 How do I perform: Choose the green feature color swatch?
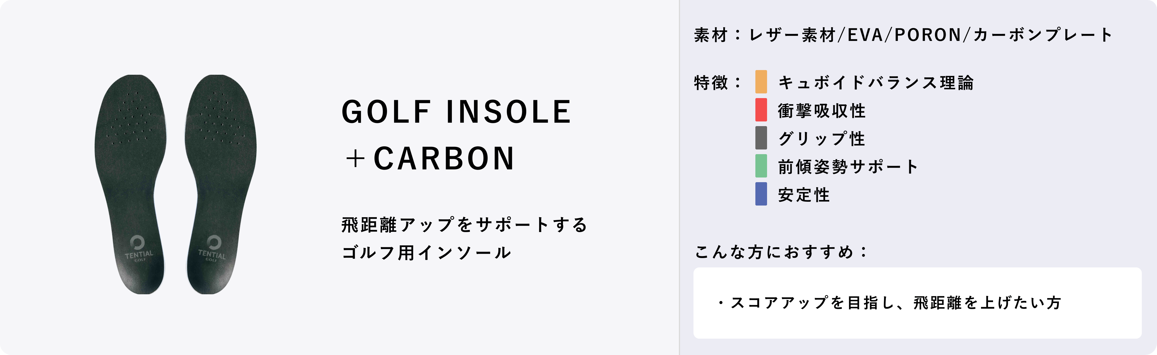[761, 166]
